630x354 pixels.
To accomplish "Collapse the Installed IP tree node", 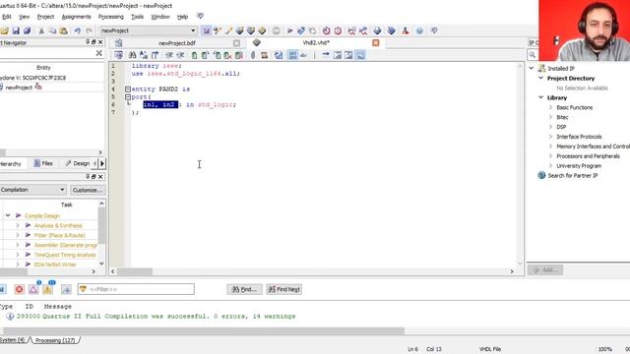I will point(532,68).
